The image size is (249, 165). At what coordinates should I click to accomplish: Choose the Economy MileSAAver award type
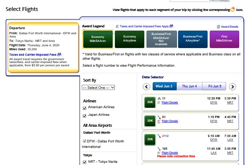(98, 39)
